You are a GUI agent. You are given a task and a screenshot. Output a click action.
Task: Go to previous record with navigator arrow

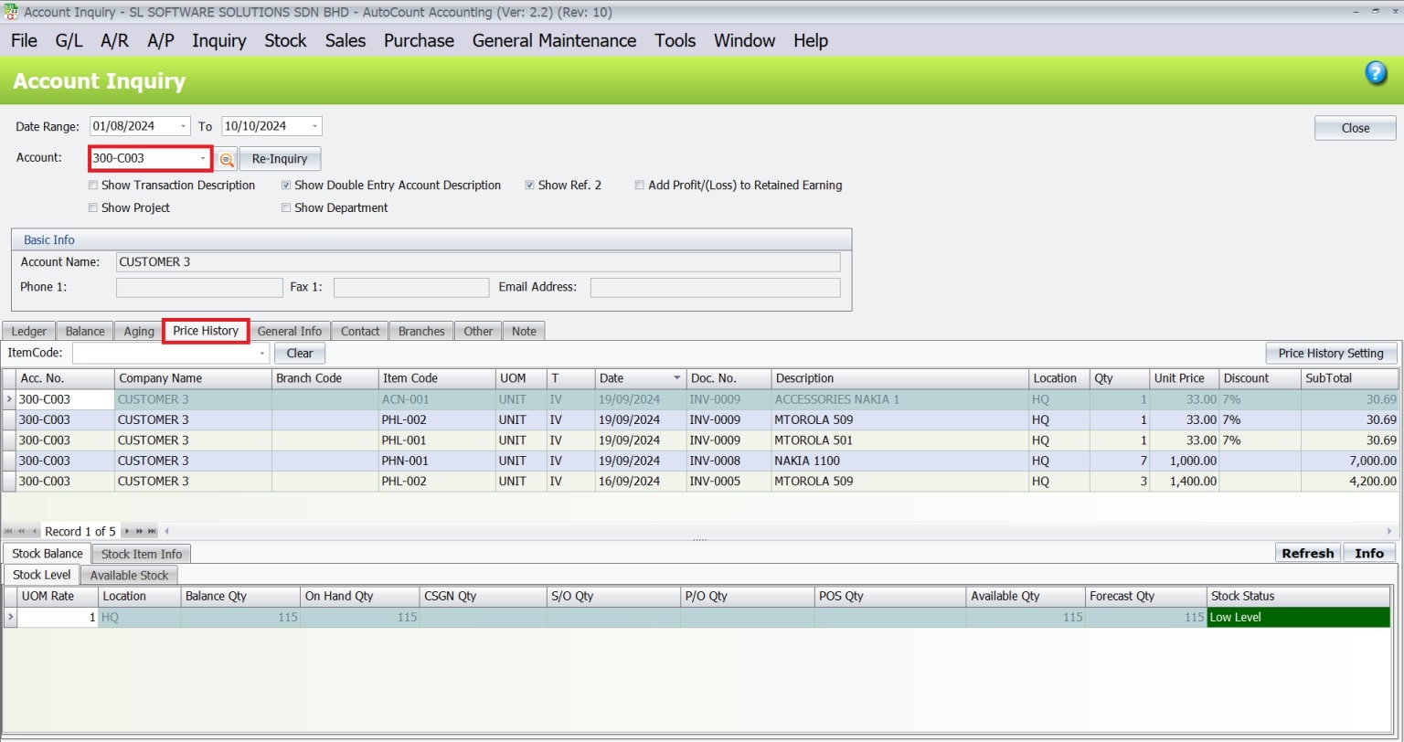(35, 531)
